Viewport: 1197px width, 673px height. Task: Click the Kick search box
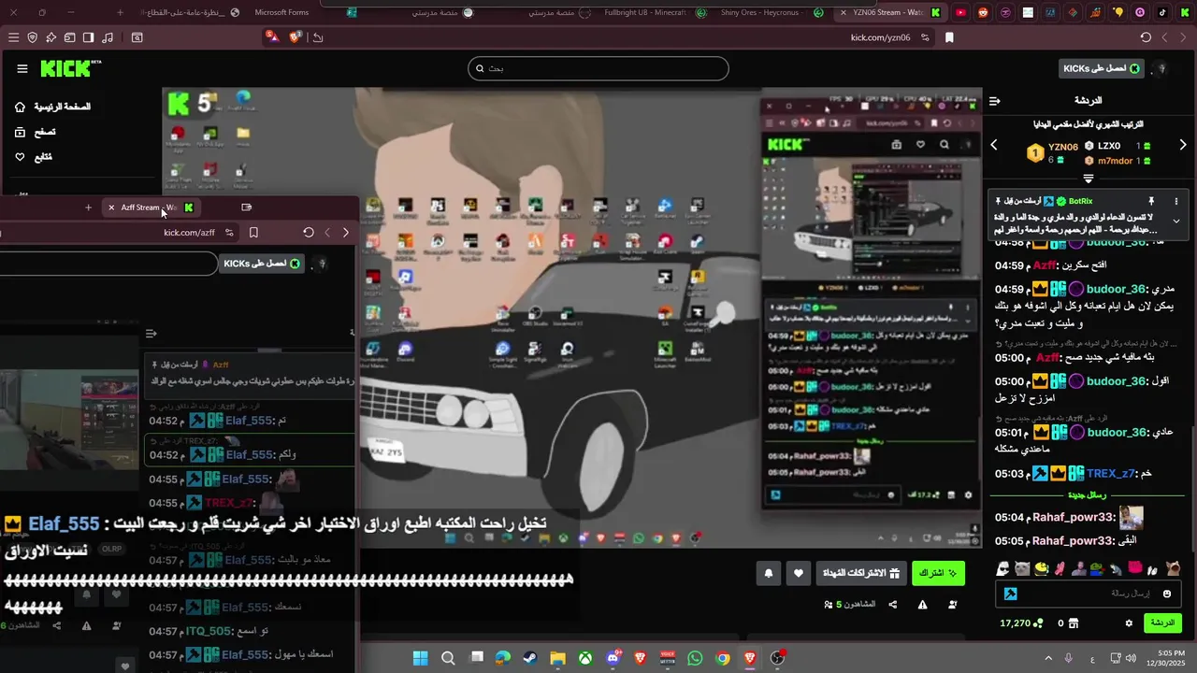click(x=598, y=68)
